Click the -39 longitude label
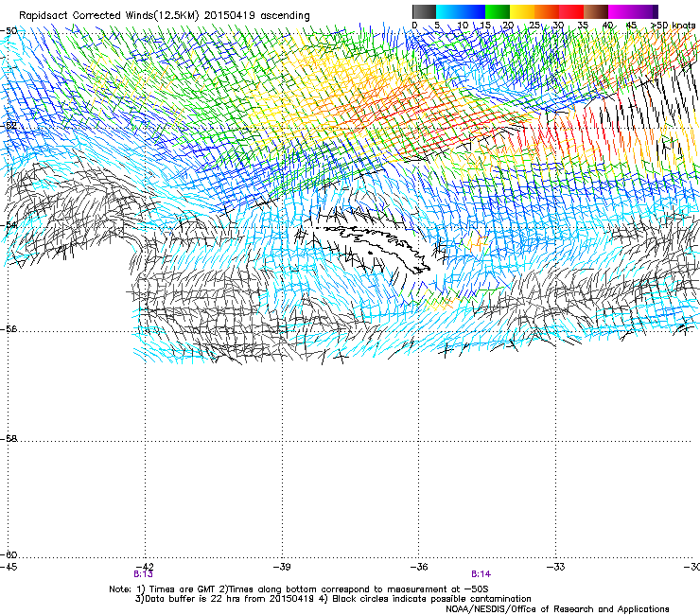 282,567
